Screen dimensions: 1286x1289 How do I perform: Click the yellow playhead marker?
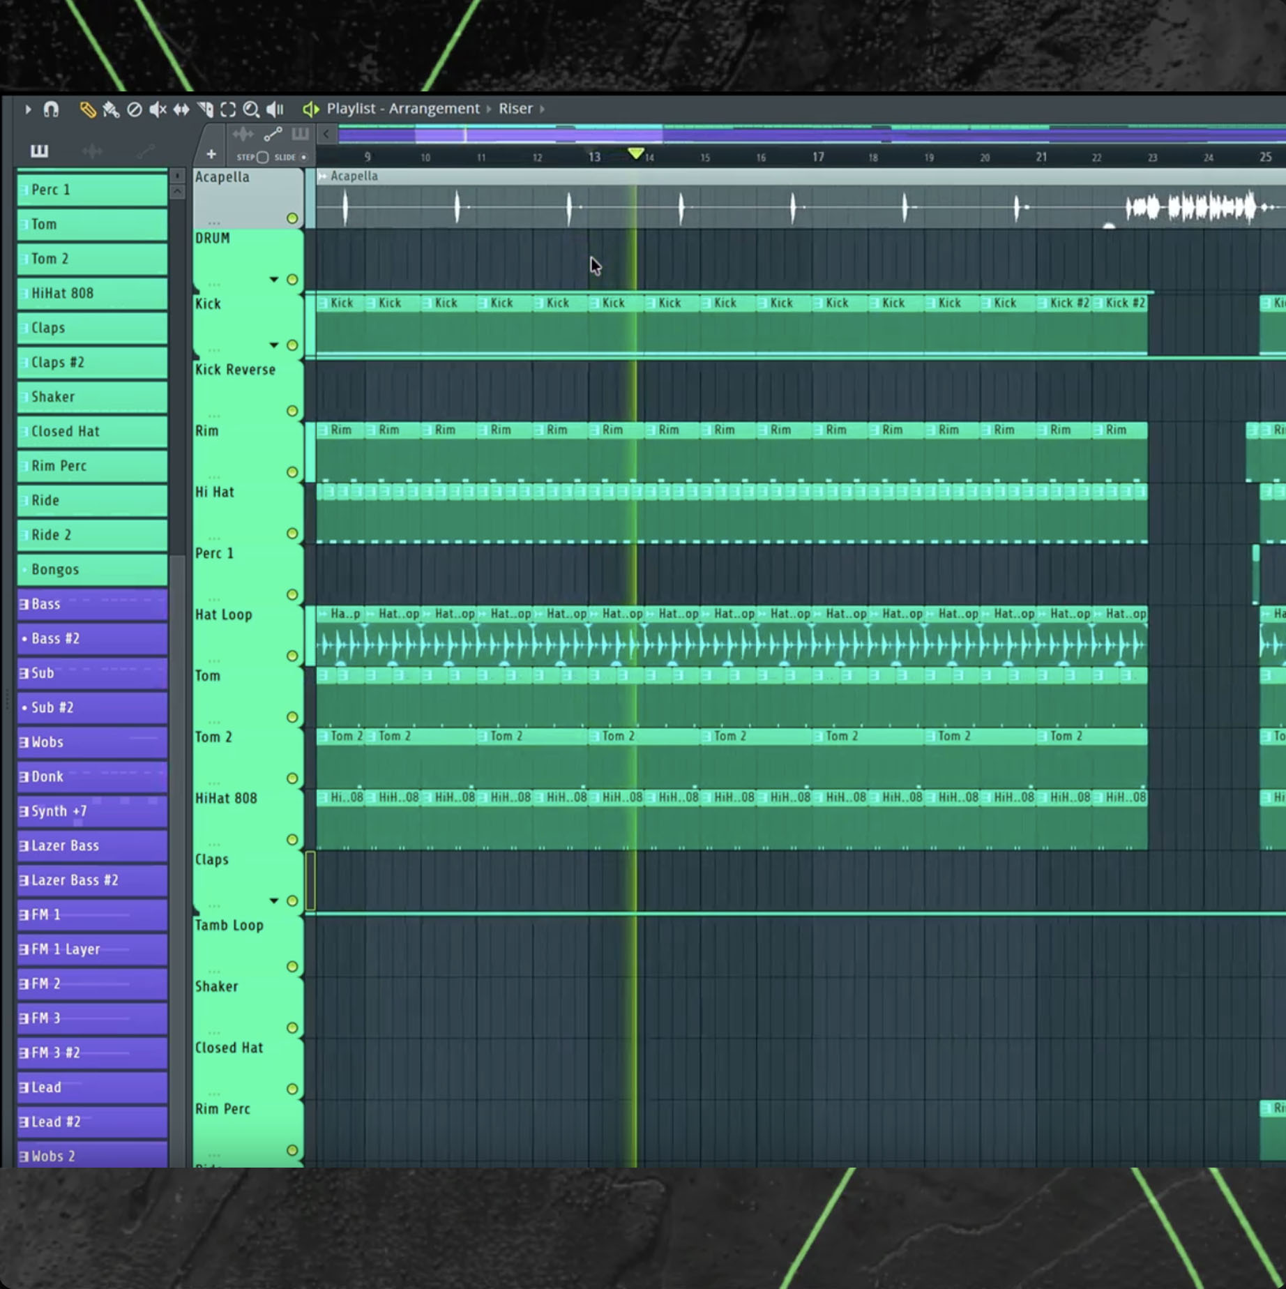635,153
